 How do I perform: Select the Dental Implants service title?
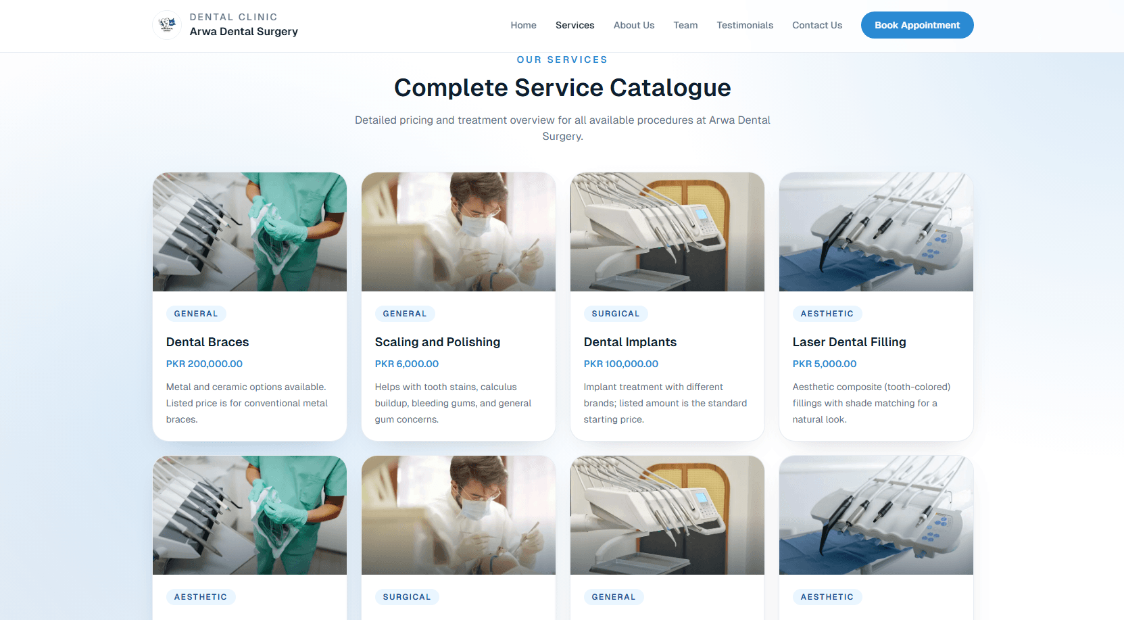point(630,341)
